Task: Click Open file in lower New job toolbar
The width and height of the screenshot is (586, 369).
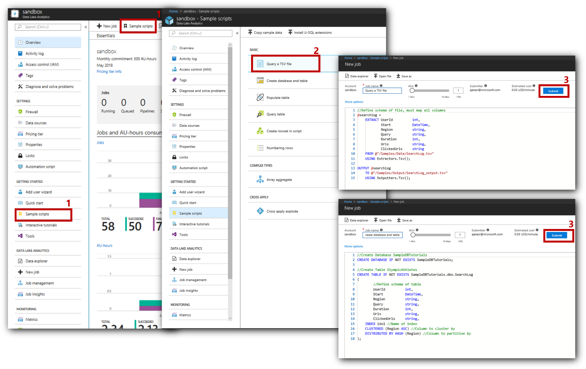Action: (383, 221)
